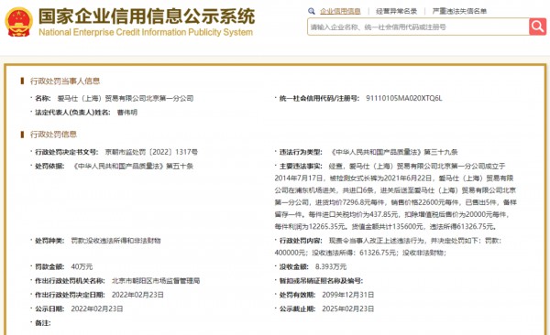The height and width of the screenshot is (335, 550).
Task: Click the 没收金额 label
Action: point(293,266)
